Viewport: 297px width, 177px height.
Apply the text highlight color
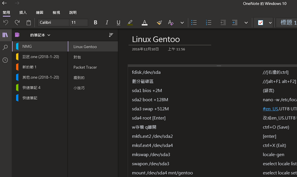130,23
